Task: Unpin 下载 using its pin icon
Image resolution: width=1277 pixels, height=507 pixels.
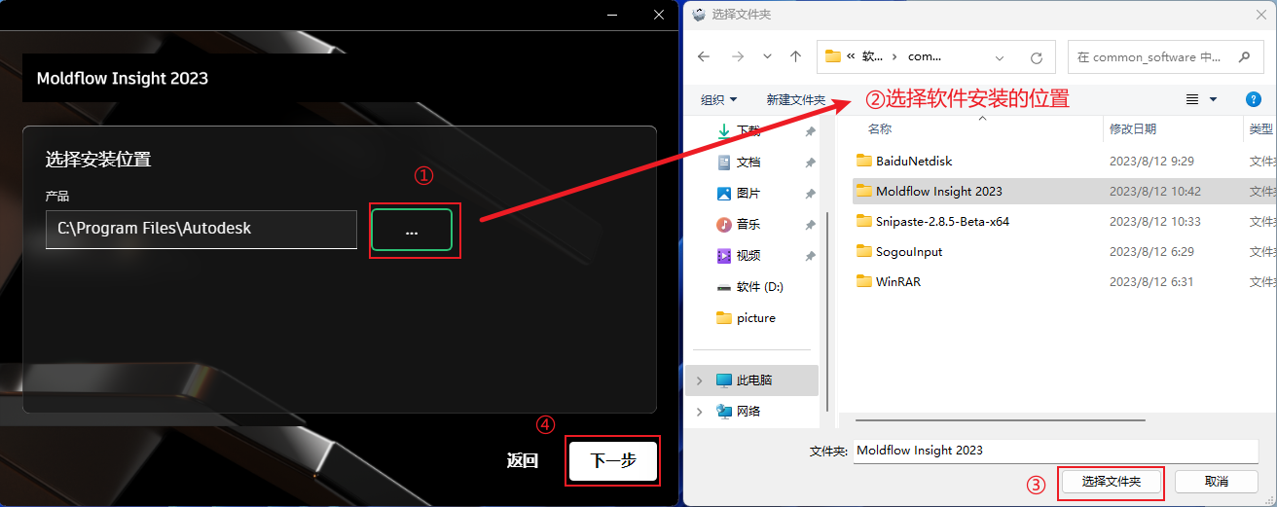Action: [810, 131]
